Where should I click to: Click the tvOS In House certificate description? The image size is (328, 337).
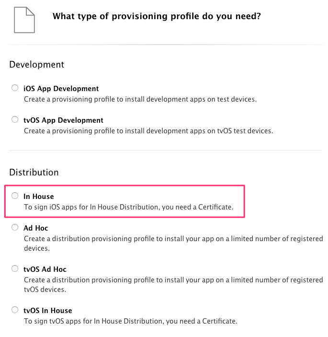[x=131, y=321]
